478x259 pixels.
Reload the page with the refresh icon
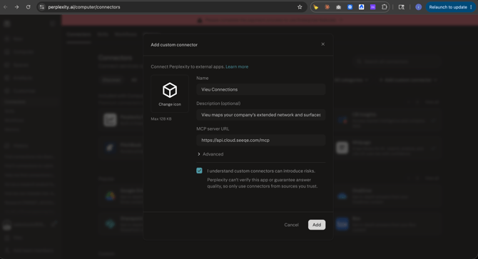[28, 7]
